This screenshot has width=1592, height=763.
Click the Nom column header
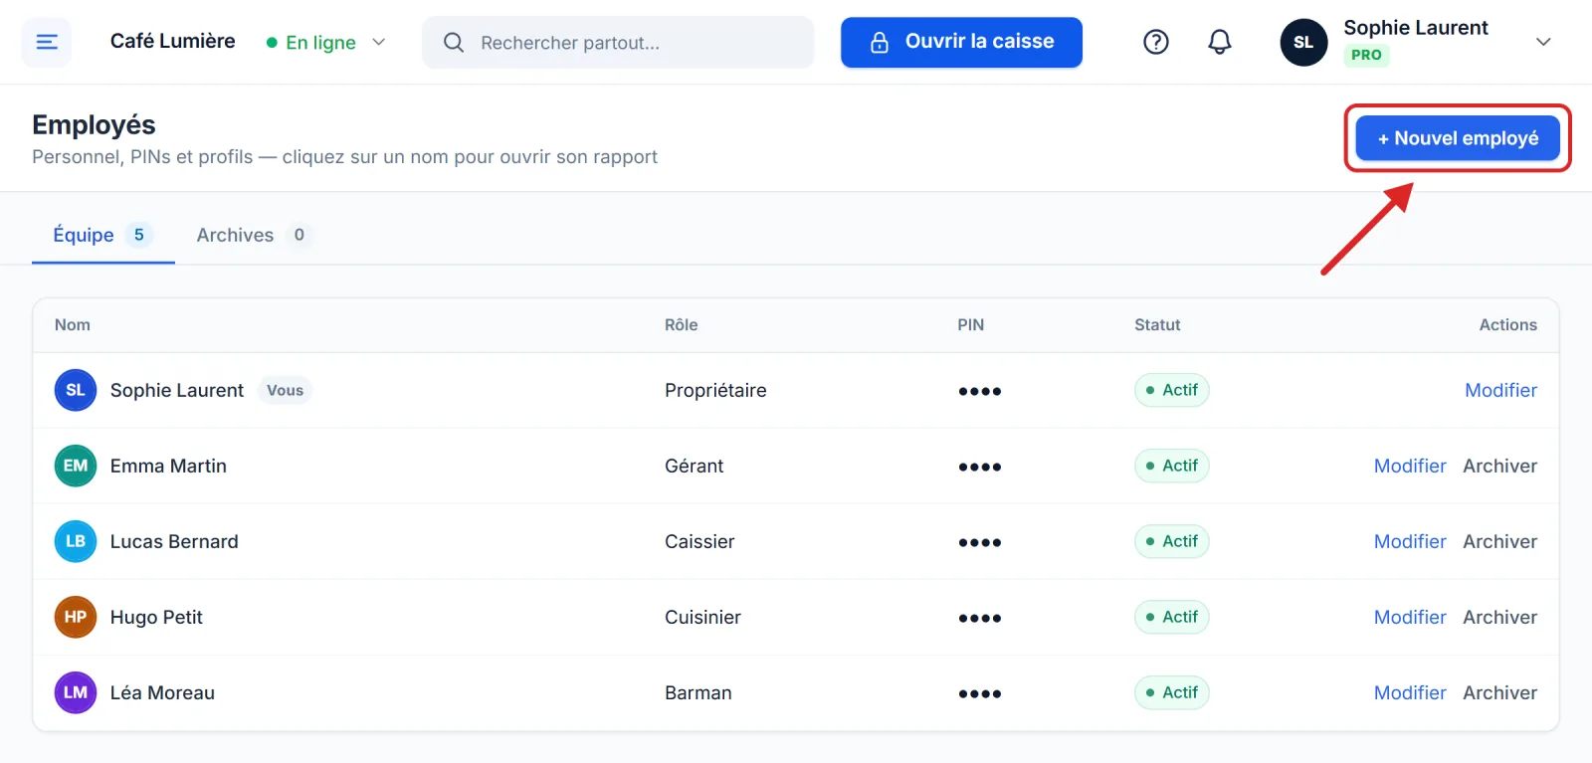73,324
